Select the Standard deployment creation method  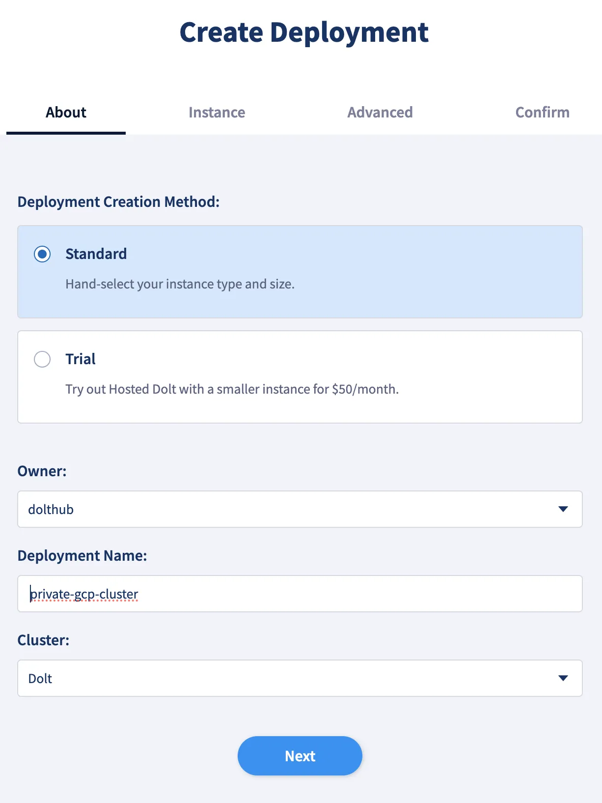[x=42, y=254]
